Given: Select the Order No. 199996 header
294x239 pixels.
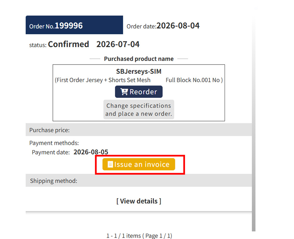Looking at the screenshot, I should tap(74, 25).
